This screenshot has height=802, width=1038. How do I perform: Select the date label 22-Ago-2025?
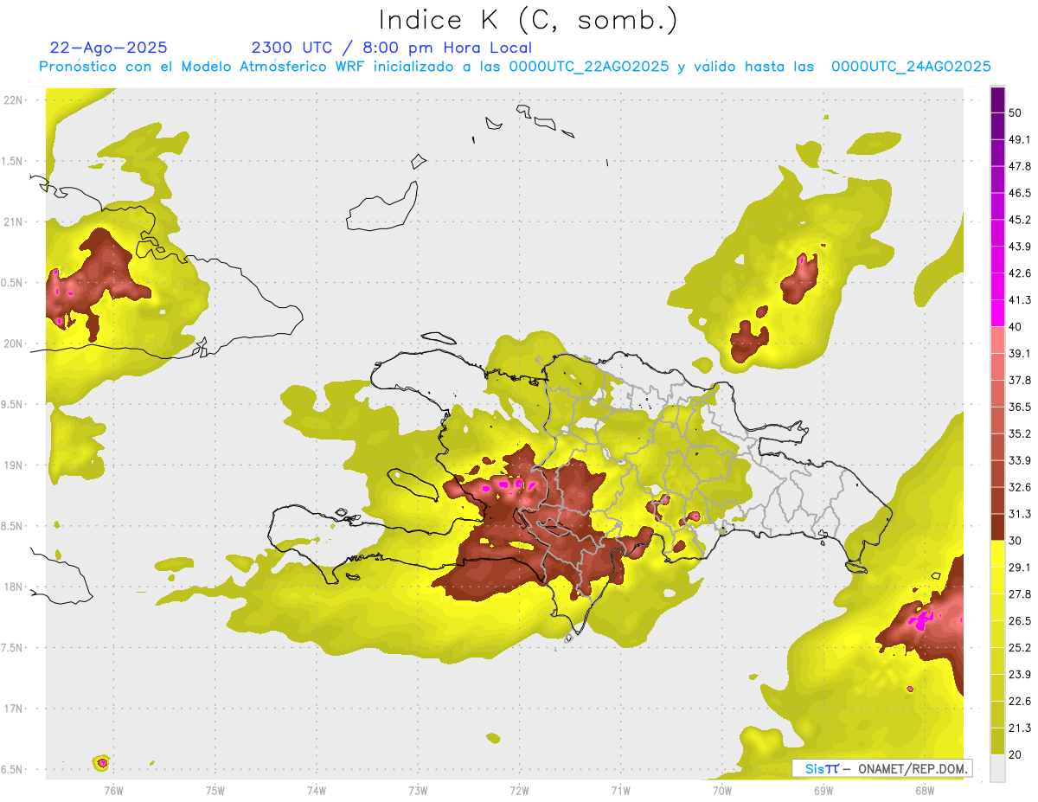[109, 48]
